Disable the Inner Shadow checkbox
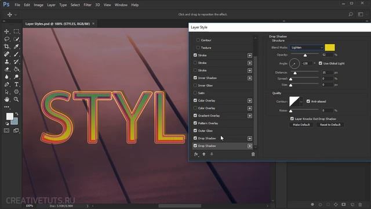This screenshot has height=209, width=371. 195,78
